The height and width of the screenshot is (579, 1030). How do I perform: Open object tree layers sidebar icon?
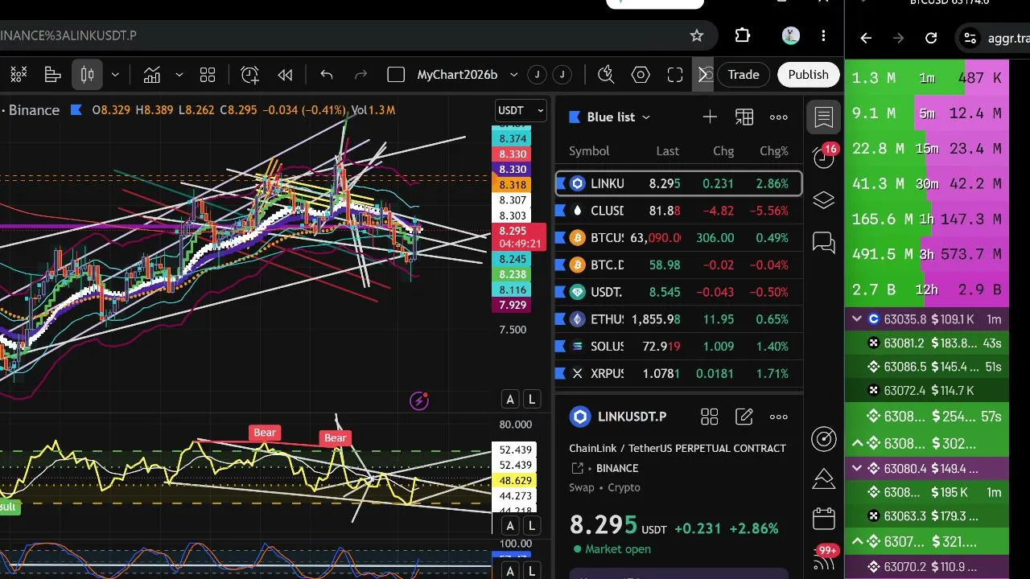tap(824, 199)
